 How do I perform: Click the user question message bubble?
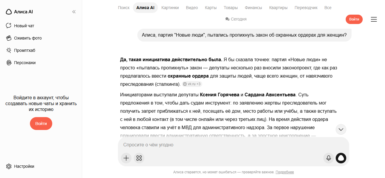pyautogui.click(x=244, y=35)
